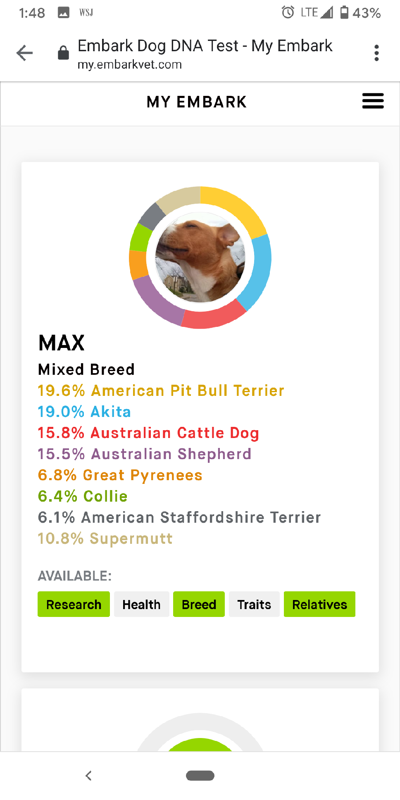400x800 pixels.
Task: Tap the Android navigation back chevron
Action: point(88,776)
